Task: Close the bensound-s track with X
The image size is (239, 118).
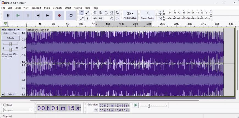Action: click(x=3, y=30)
